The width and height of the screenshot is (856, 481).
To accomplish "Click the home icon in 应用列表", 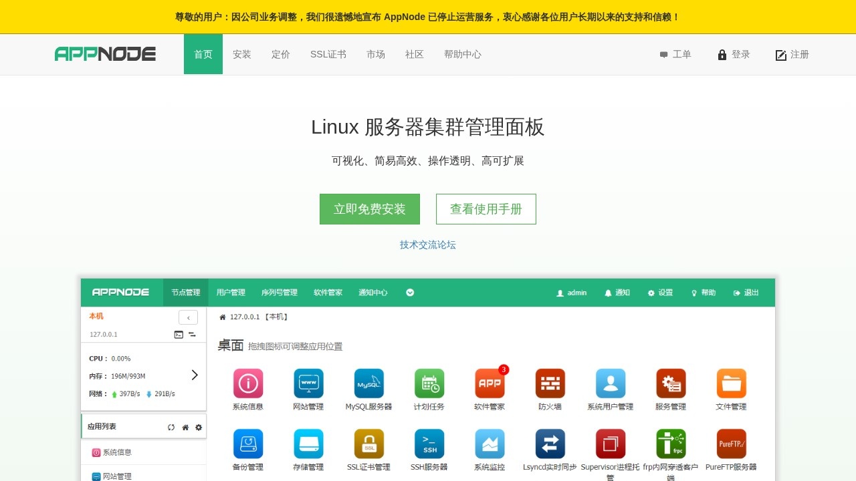I will point(185,428).
